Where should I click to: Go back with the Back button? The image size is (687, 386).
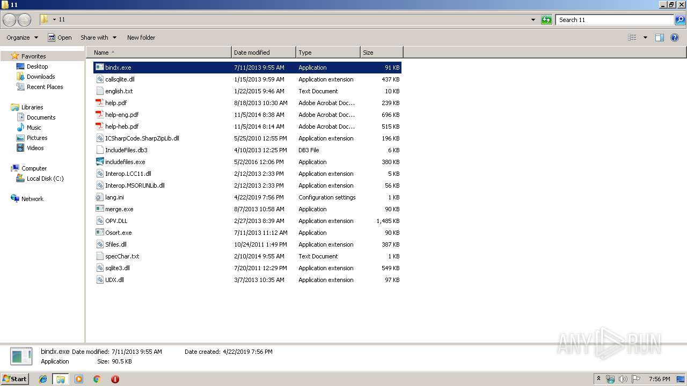click(x=9, y=20)
